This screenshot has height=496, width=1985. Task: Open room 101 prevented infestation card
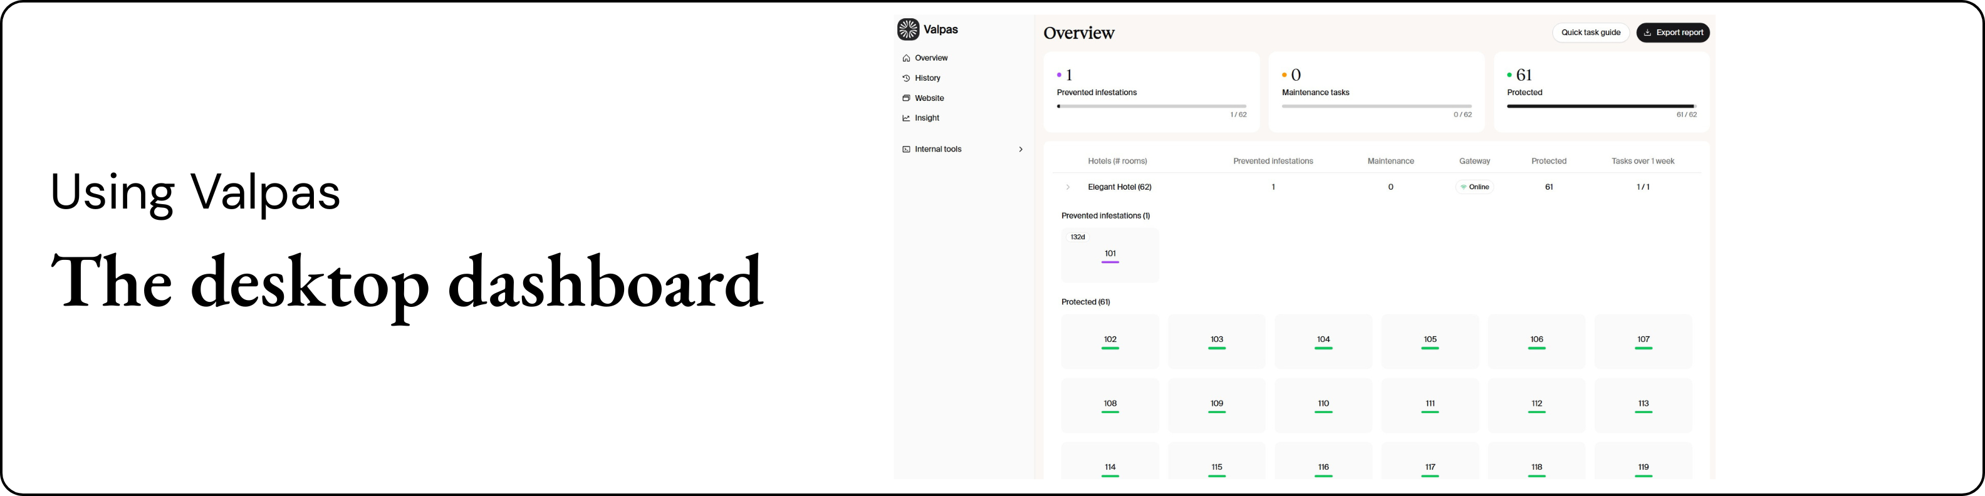(1110, 255)
